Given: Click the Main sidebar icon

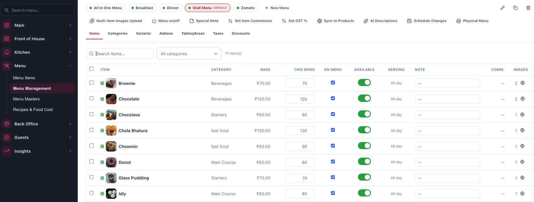Looking at the screenshot, I should [x=7, y=25].
